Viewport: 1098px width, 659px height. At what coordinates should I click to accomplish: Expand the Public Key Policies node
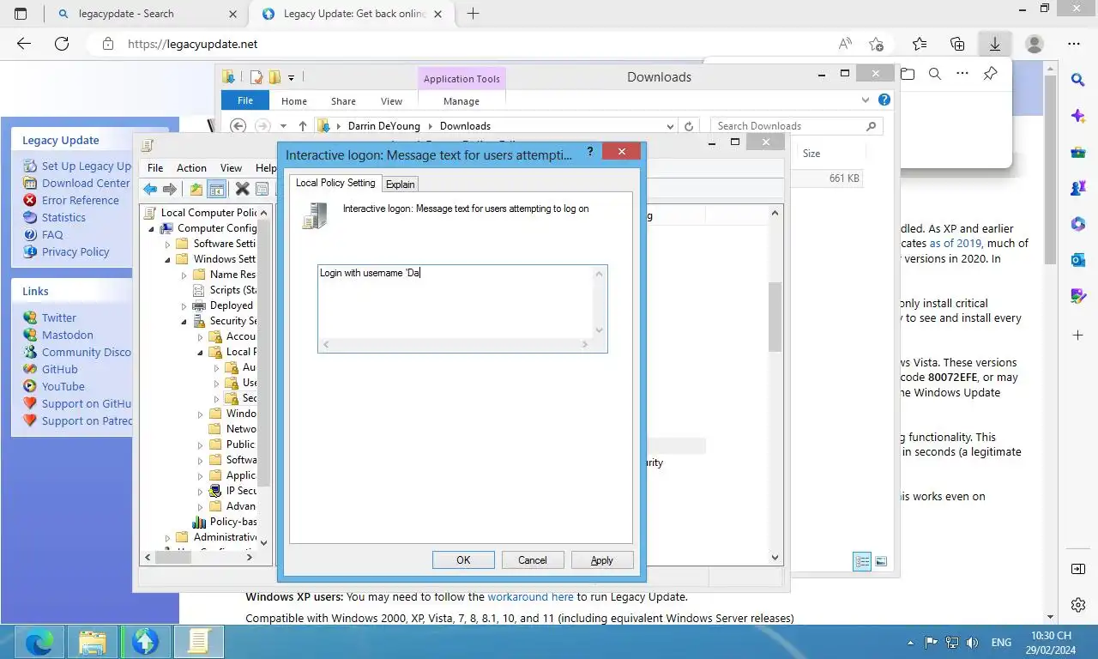[201, 444]
